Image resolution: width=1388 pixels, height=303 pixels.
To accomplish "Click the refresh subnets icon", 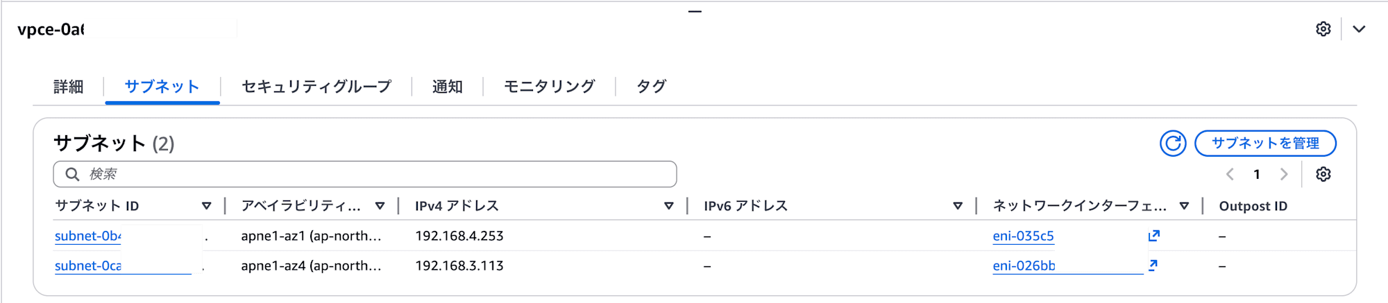I will (x=1173, y=144).
